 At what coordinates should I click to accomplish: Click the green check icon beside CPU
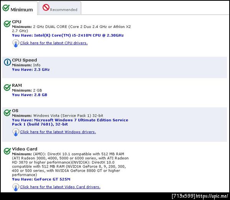coord(7,24)
